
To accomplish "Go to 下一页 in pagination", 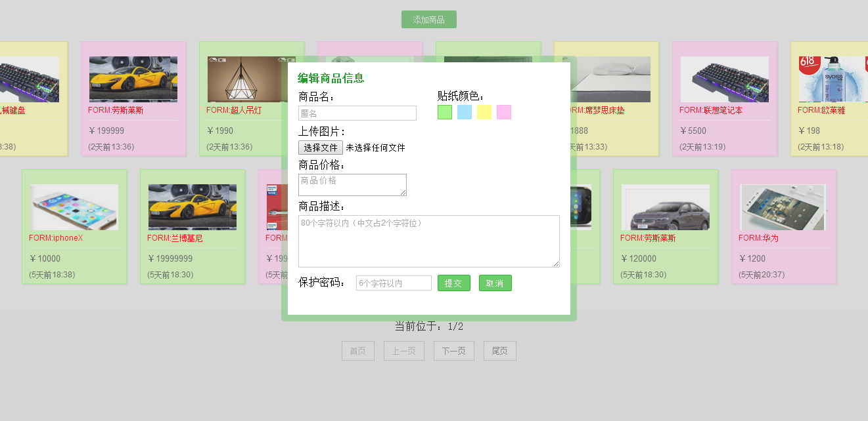I will (454, 351).
